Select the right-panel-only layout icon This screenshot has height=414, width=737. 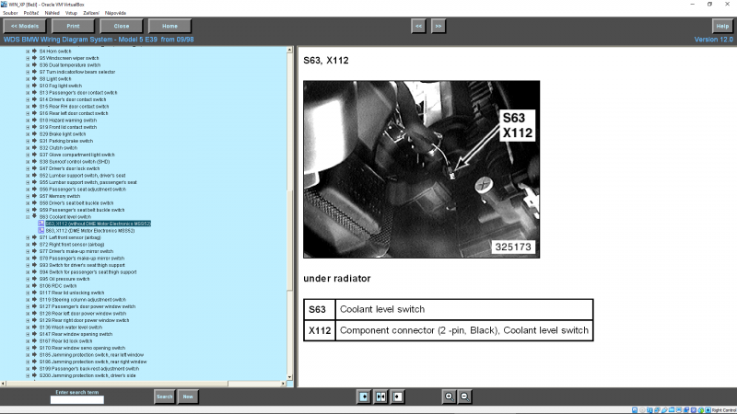point(397,397)
